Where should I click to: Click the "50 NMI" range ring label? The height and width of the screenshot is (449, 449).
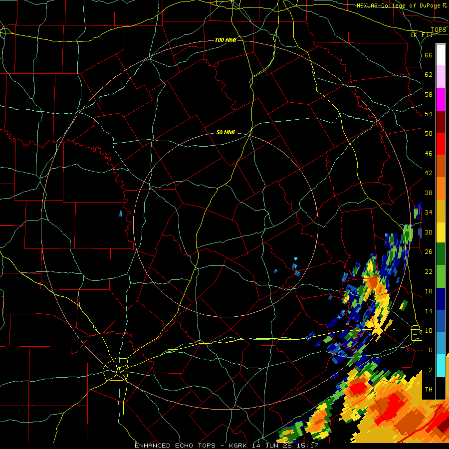225,132
